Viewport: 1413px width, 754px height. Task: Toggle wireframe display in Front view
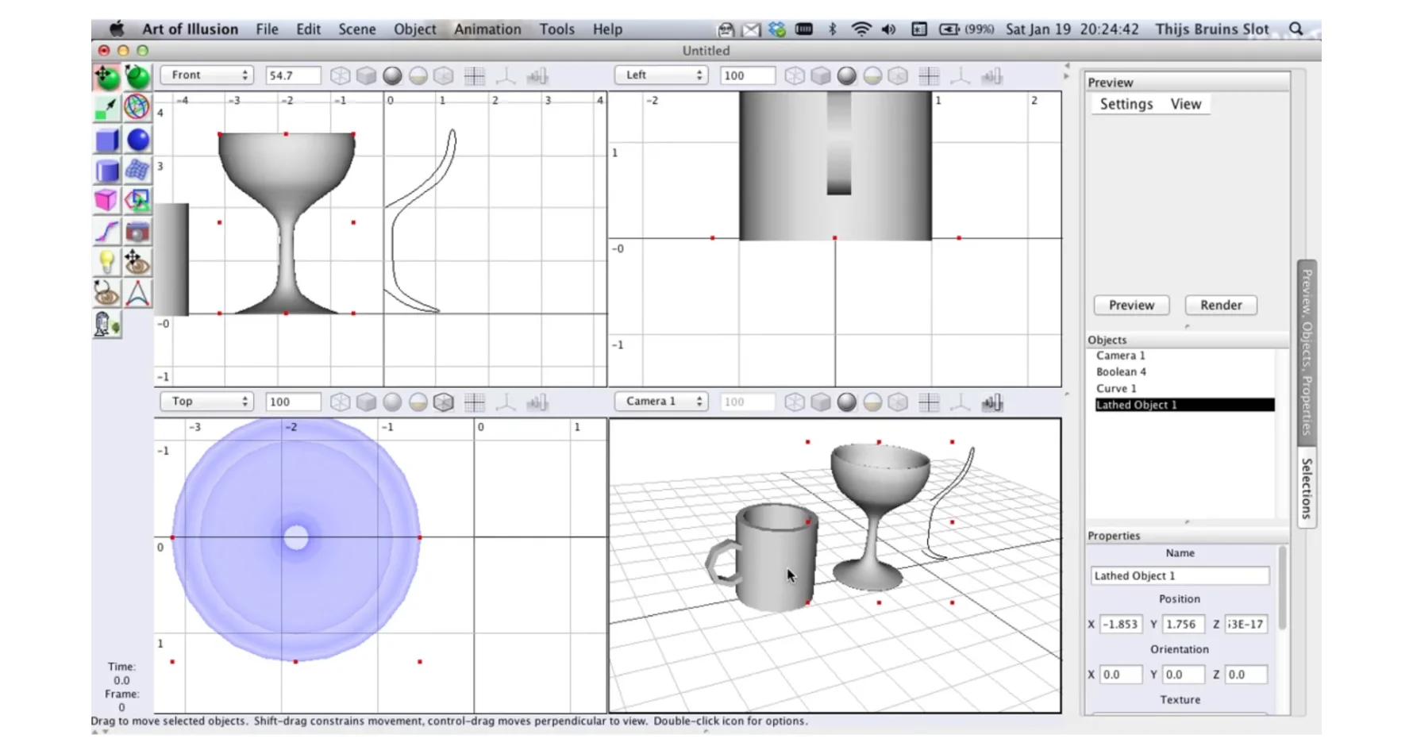[340, 76]
